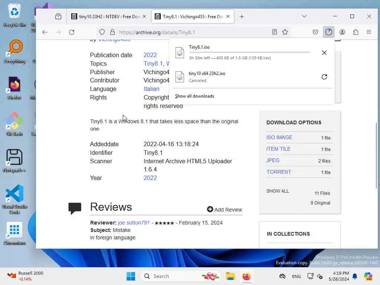Screen dimensions: 380x285
Task: Open reviewer joe sutton791 profile
Action: tap(134, 223)
